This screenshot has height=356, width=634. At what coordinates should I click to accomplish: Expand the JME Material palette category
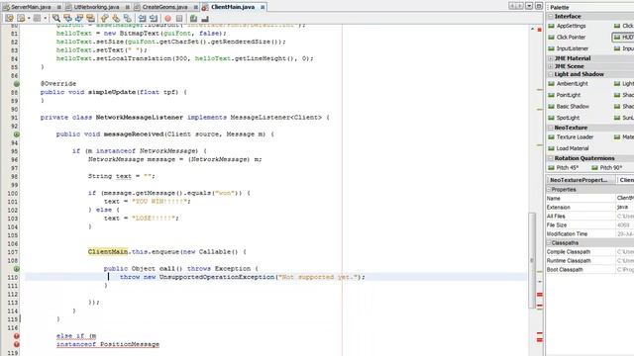pyautogui.click(x=551, y=58)
